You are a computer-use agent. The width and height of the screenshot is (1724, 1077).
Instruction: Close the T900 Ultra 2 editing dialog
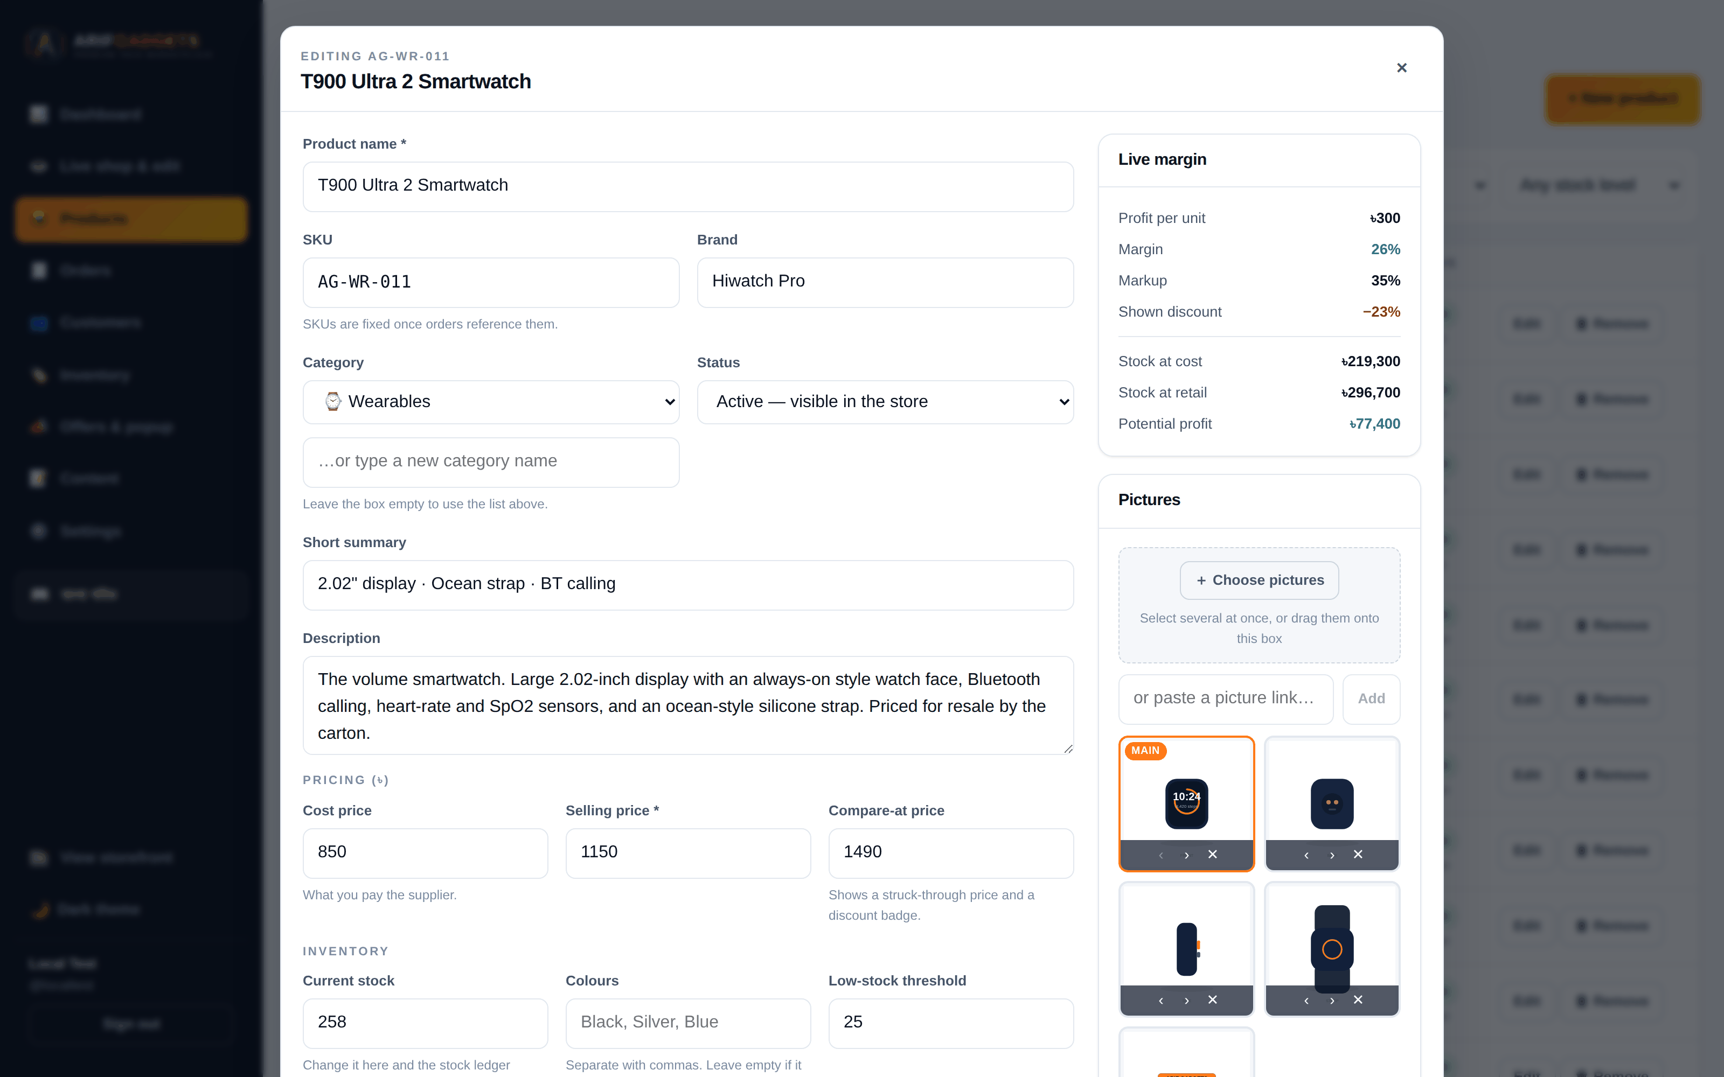coord(1401,68)
